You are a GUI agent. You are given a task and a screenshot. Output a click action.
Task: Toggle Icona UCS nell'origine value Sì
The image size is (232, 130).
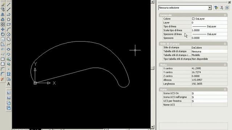pos(210,97)
